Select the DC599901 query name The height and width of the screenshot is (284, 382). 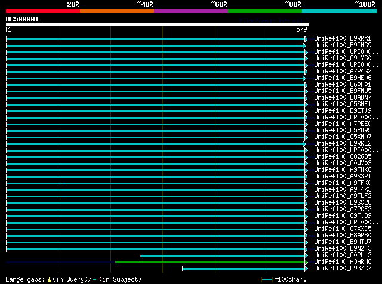coord(22,19)
